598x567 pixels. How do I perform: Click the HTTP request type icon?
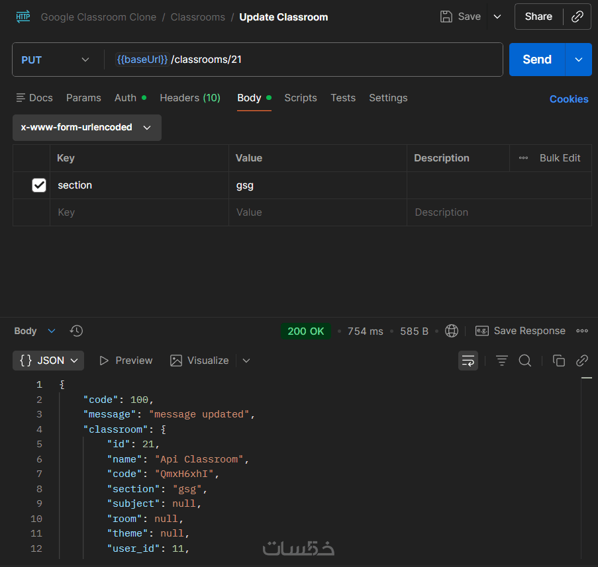pos(23,17)
